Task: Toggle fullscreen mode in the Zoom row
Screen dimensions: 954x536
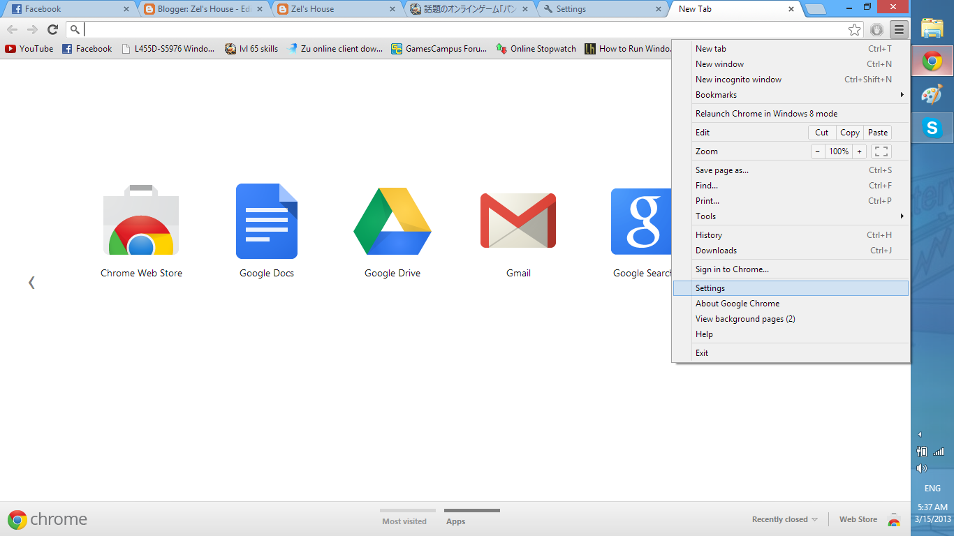Action: pyautogui.click(x=881, y=151)
